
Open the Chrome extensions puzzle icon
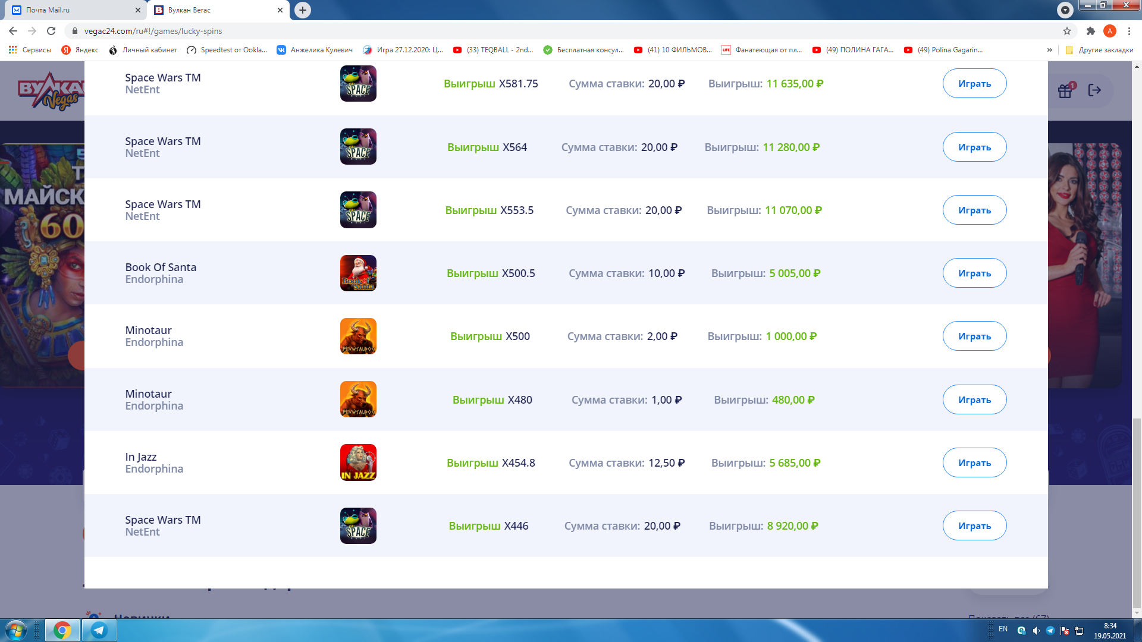1090,31
